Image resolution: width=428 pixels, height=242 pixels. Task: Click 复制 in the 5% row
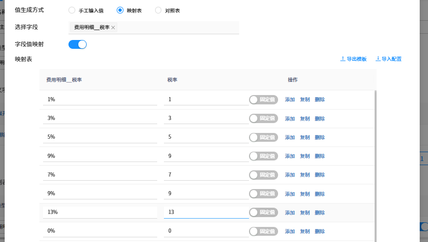[x=305, y=138]
